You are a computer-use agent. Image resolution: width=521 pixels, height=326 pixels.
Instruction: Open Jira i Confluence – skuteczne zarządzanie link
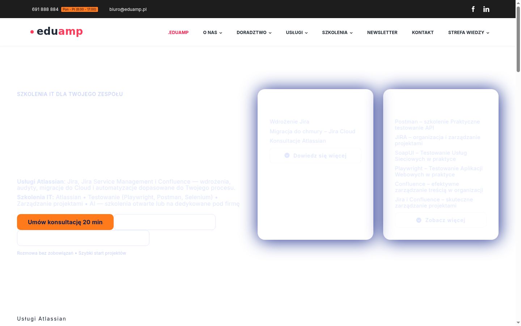434,202
